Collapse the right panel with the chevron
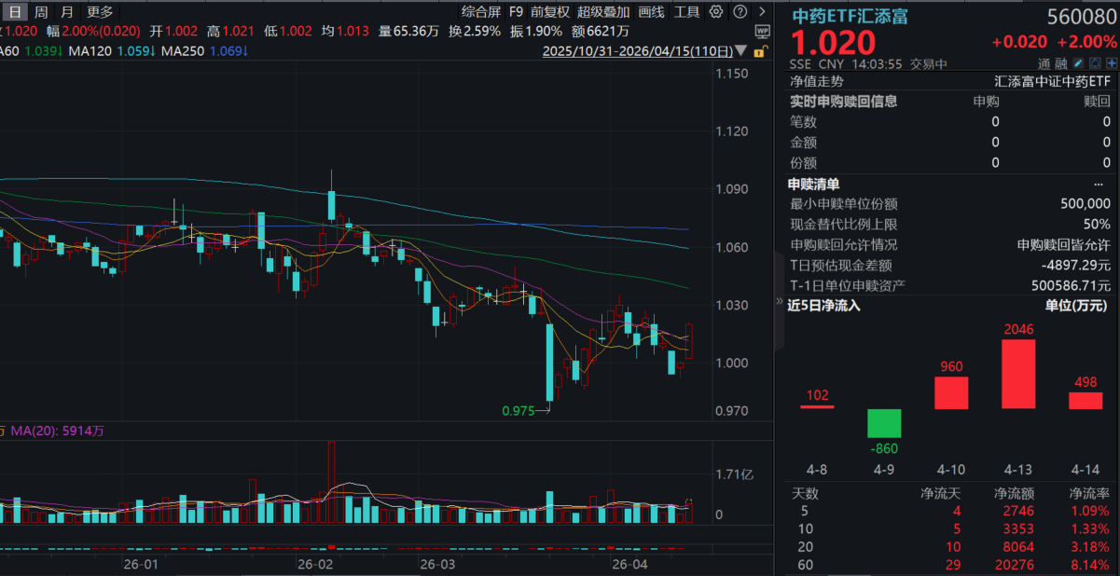The width and height of the screenshot is (1120, 576). (x=779, y=302)
